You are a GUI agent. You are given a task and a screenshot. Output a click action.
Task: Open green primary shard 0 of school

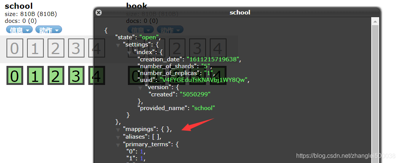(x=14, y=75)
